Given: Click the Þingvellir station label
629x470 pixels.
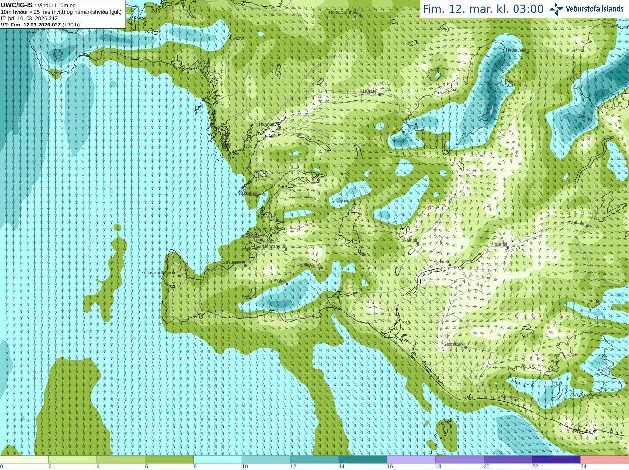Looking at the screenshot, I should coord(344,201).
